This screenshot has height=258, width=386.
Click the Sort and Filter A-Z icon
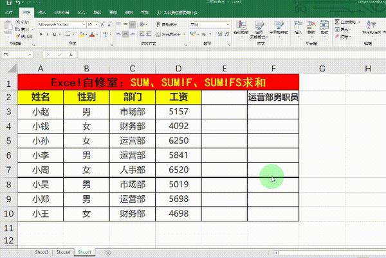pyautogui.click(x=371, y=24)
